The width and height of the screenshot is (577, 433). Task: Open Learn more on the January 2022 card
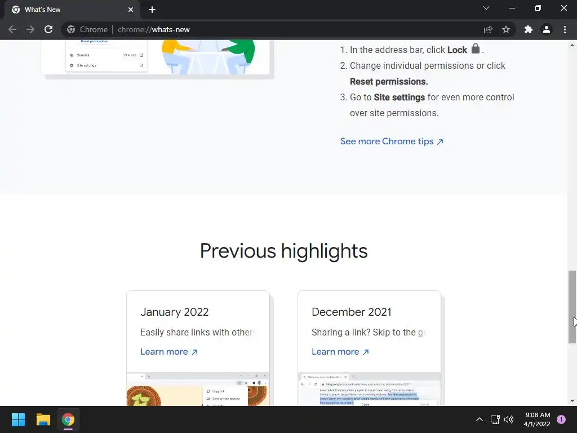coord(169,352)
